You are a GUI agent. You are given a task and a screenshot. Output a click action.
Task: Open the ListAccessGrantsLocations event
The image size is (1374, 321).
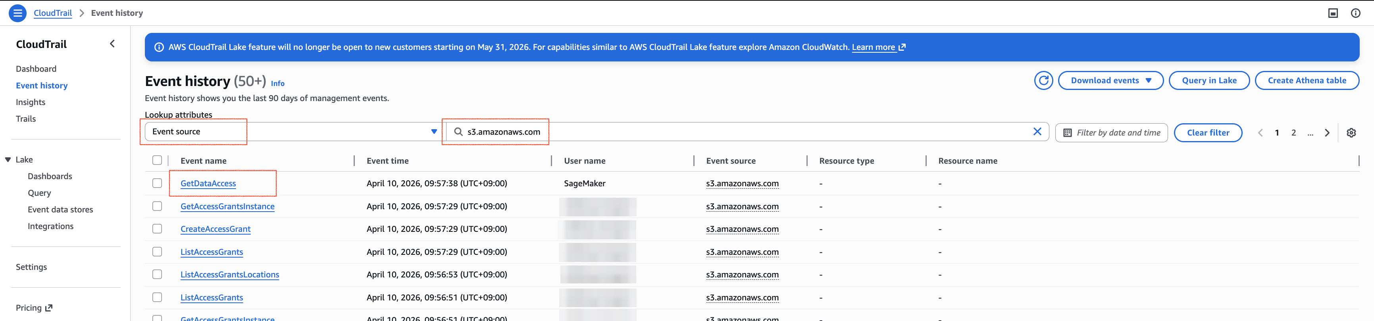(x=230, y=275)
